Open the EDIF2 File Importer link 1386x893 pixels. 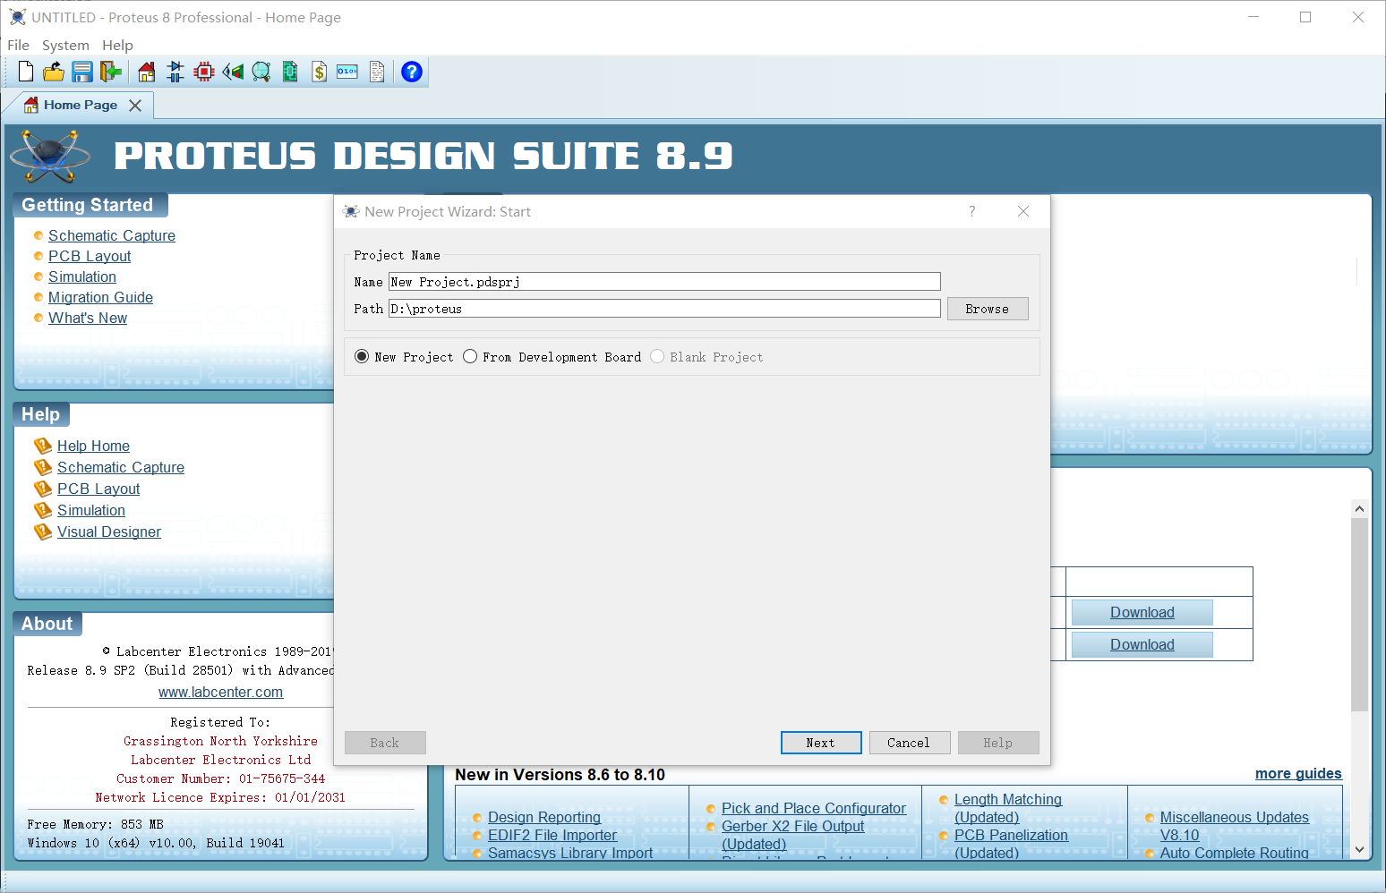pyautogui.click(x=552, y=835)
